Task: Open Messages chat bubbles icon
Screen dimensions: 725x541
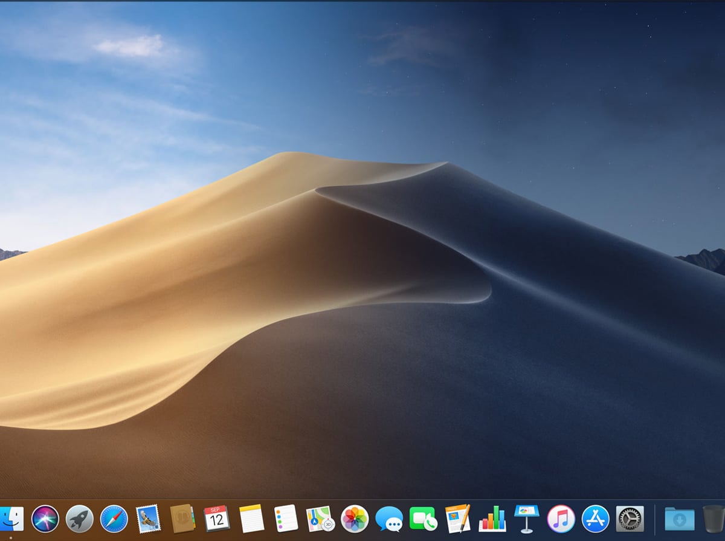Action: pyautogui.click(x=389, y=519)
